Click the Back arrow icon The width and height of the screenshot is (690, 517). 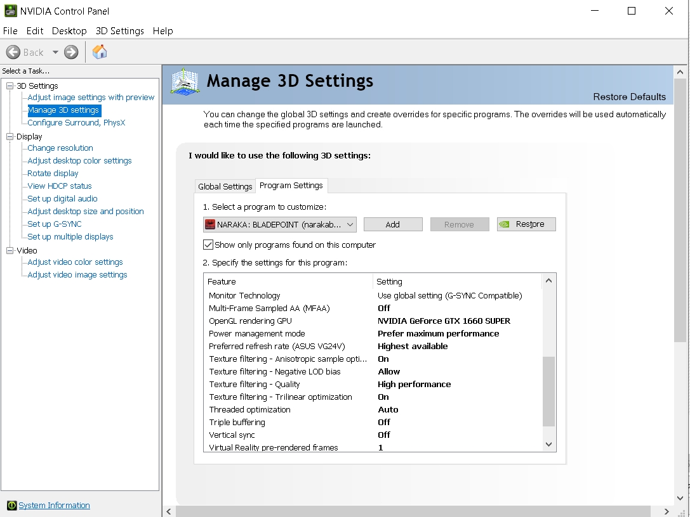click(x=13, y=53)
